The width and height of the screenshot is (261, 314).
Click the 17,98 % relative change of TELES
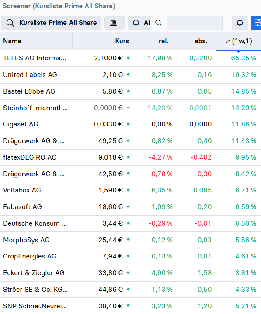coord(160,58)
